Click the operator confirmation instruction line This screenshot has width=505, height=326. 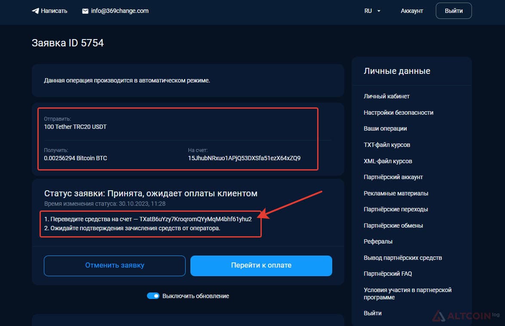pyautogui.click(x=132, y=228)
